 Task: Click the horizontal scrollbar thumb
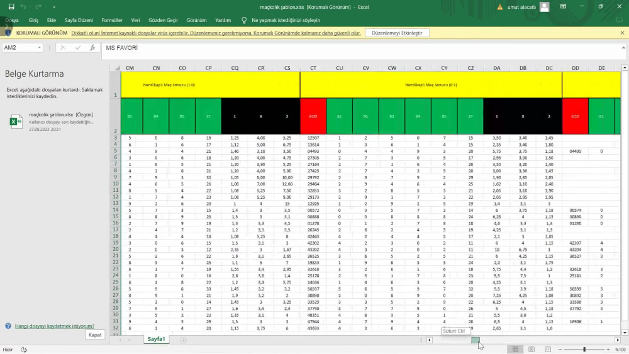(x=476, y=340)
